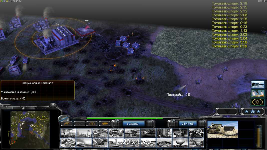Click the stacked rectangles command button
This screenshot has width=267, height=150.
coord(67,123)
